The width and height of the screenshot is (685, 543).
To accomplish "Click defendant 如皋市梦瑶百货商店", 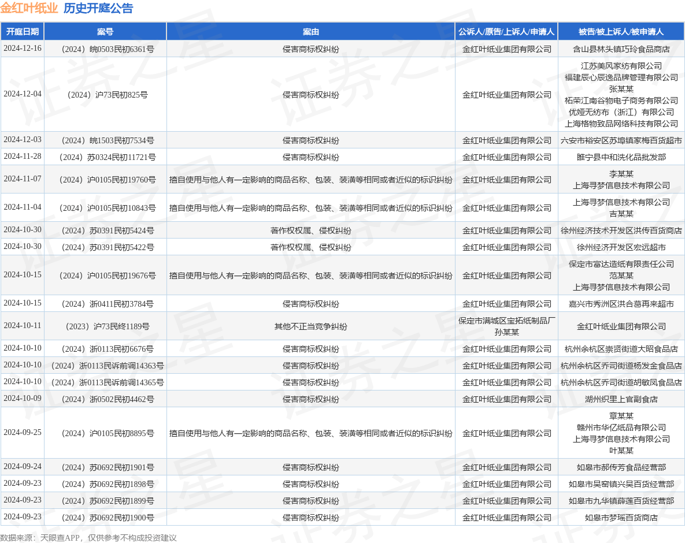I will [x=621, y=518].
